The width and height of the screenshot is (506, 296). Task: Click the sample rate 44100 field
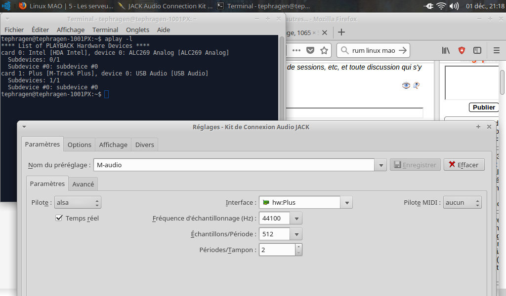click(274, 218)
